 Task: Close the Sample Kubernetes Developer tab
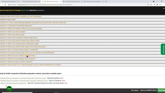[103, 2]
